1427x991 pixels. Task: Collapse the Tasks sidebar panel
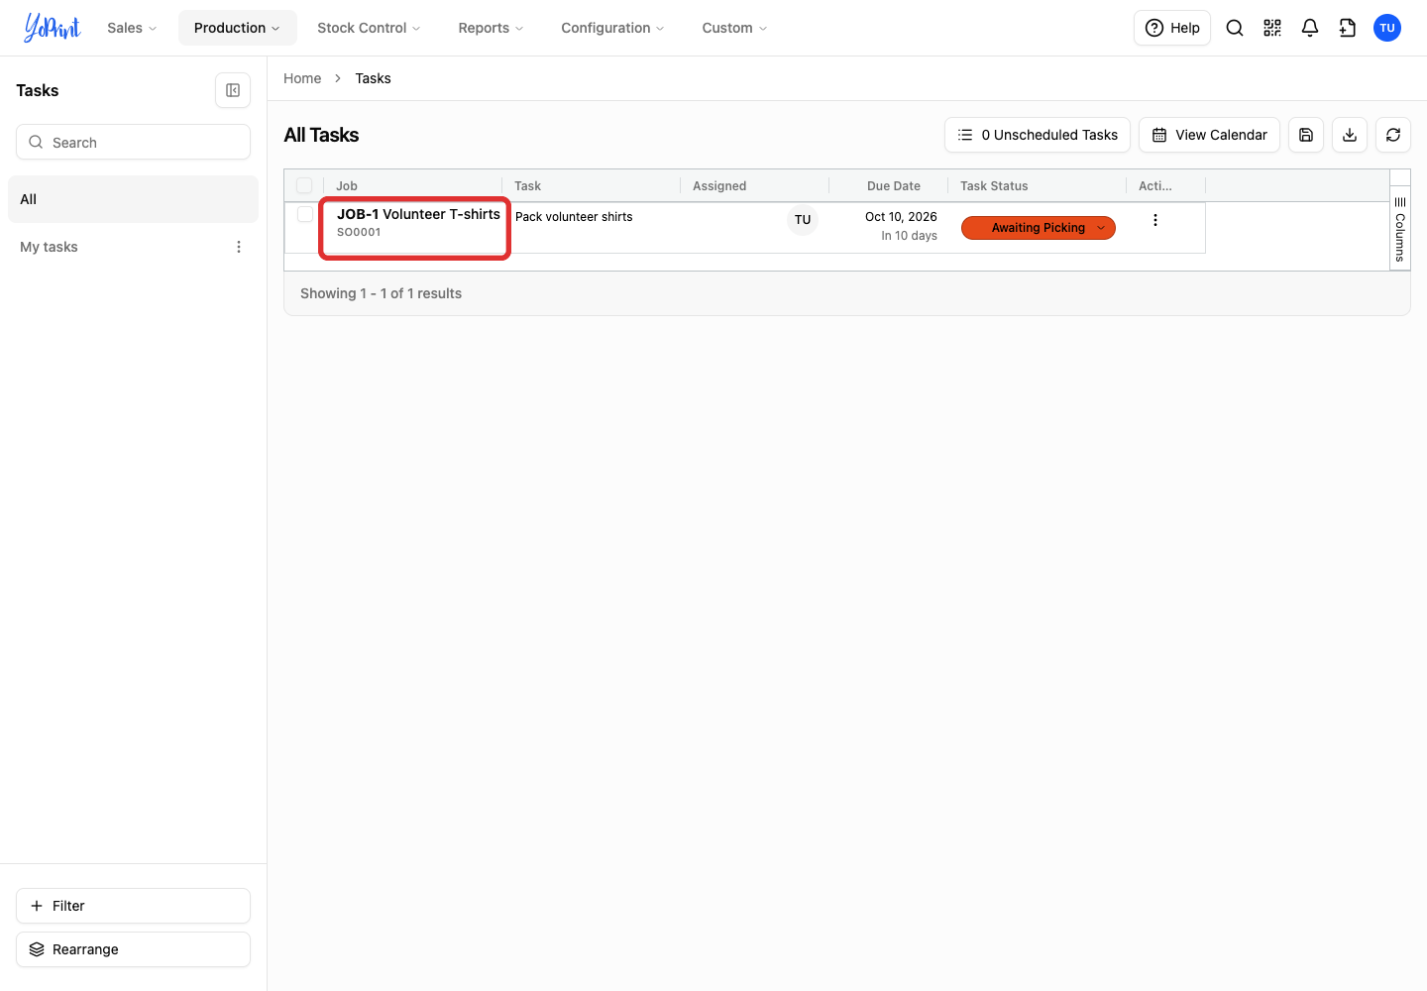233,90
